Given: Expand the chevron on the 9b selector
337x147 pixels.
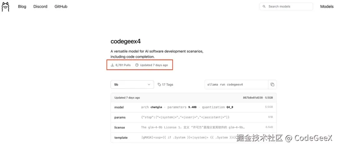Looking at the screenshot, I should click(149, 85).
